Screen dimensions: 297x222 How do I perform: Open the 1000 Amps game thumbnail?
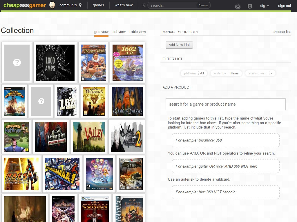[55, 63]
